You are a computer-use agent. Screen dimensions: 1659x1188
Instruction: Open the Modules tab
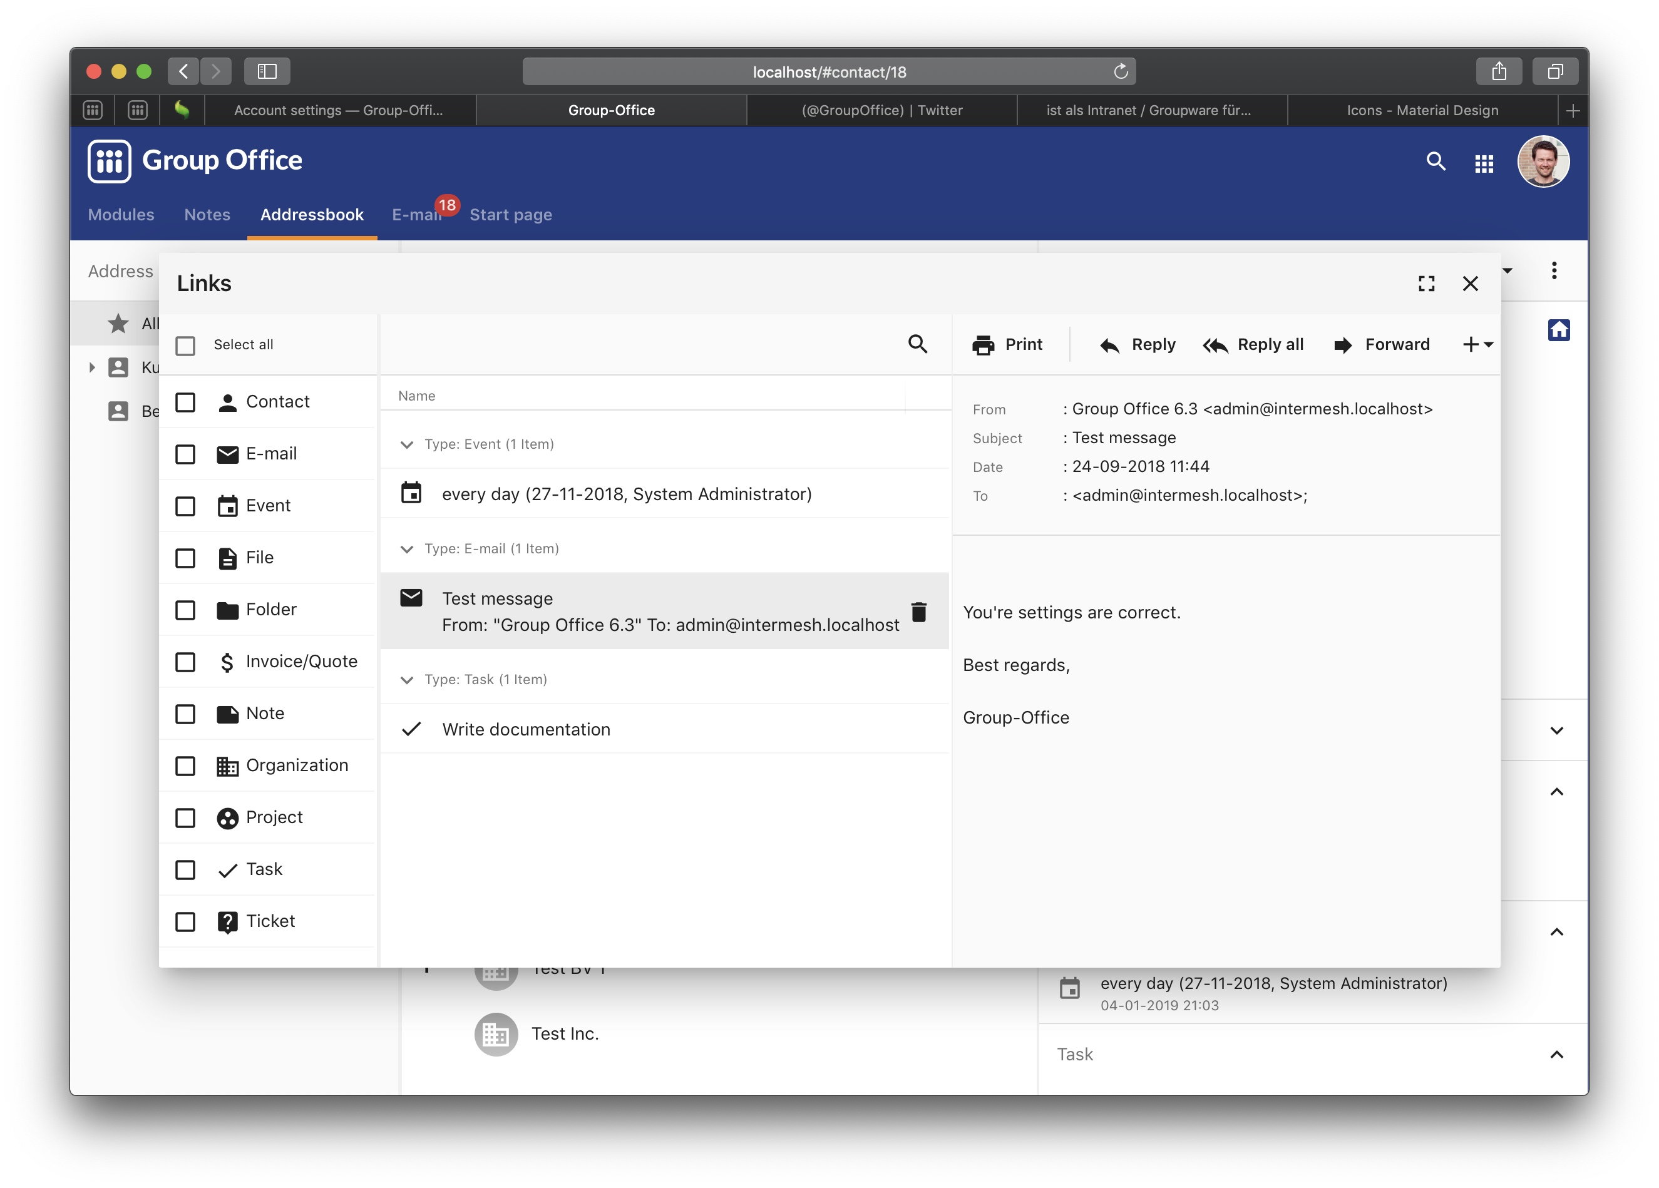(x=121, y=214)
